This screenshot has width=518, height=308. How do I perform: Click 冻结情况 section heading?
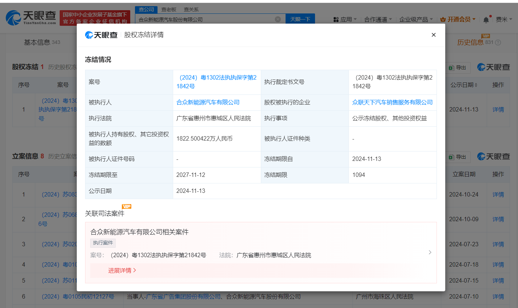click(x=98, y=60)
